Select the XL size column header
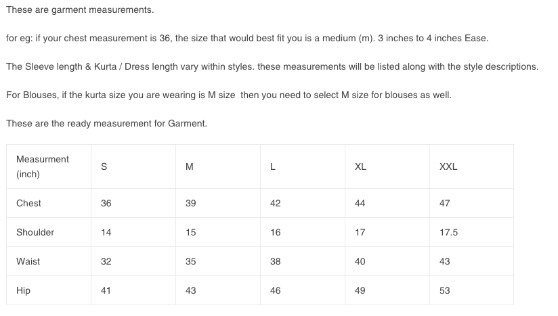This screenshot has height=316, width=558. pyautogui.click(x=360, y=166)
